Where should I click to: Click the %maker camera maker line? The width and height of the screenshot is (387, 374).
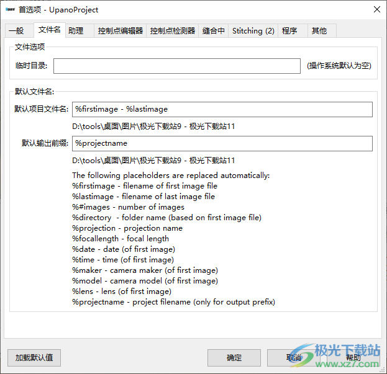tap(145, 270)
